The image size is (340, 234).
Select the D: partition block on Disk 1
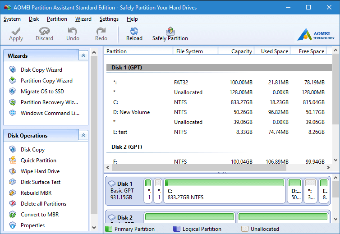(294, 191)
